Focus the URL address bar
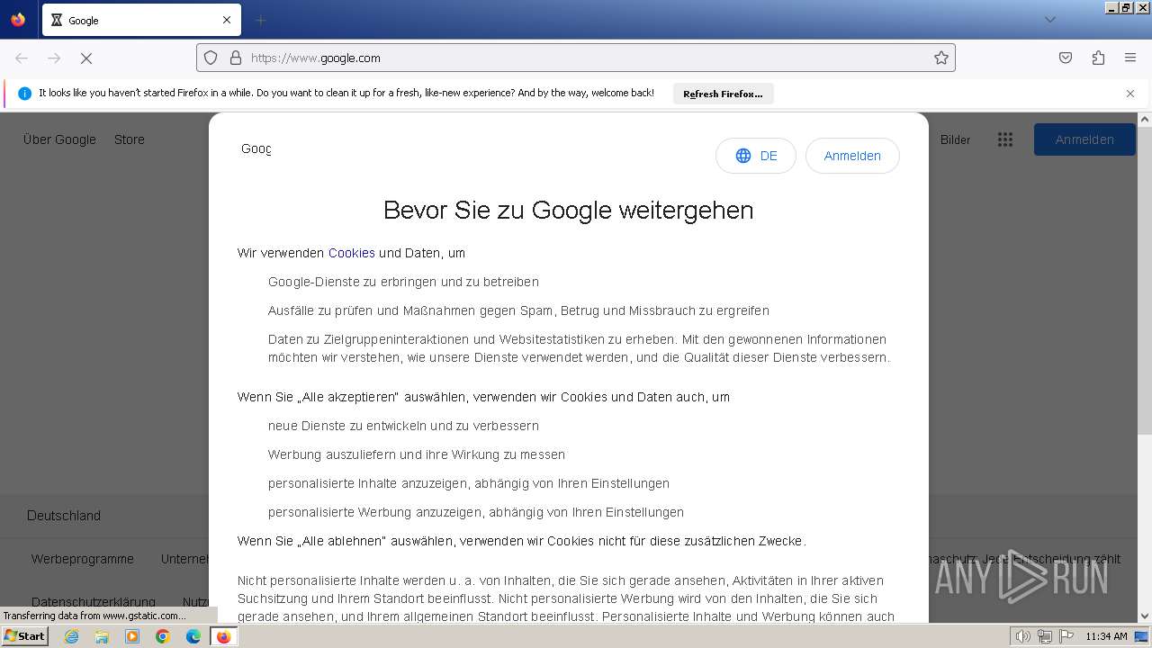 [576, 58]
